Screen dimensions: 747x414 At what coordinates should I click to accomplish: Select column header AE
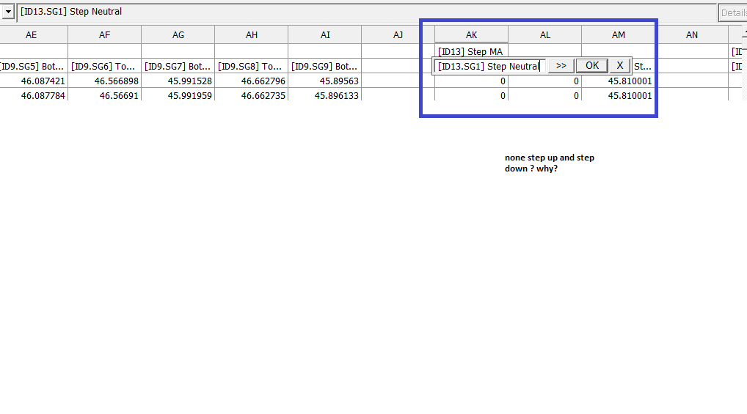click(x=32, y=34)
